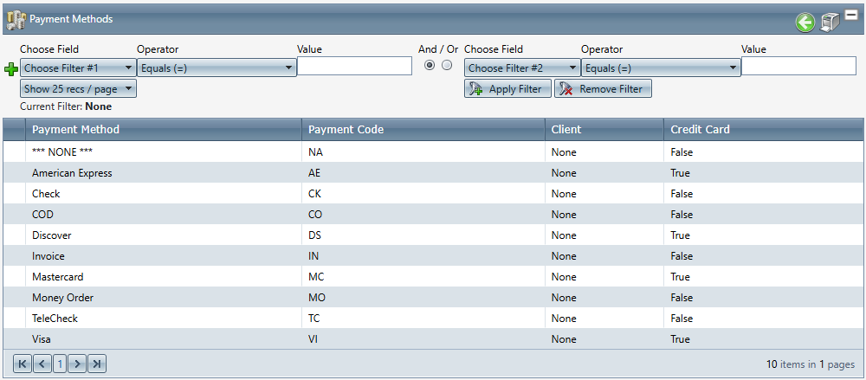Select the And radio button
This screenshot has width=866, height=380.
[x=430, y=65]
